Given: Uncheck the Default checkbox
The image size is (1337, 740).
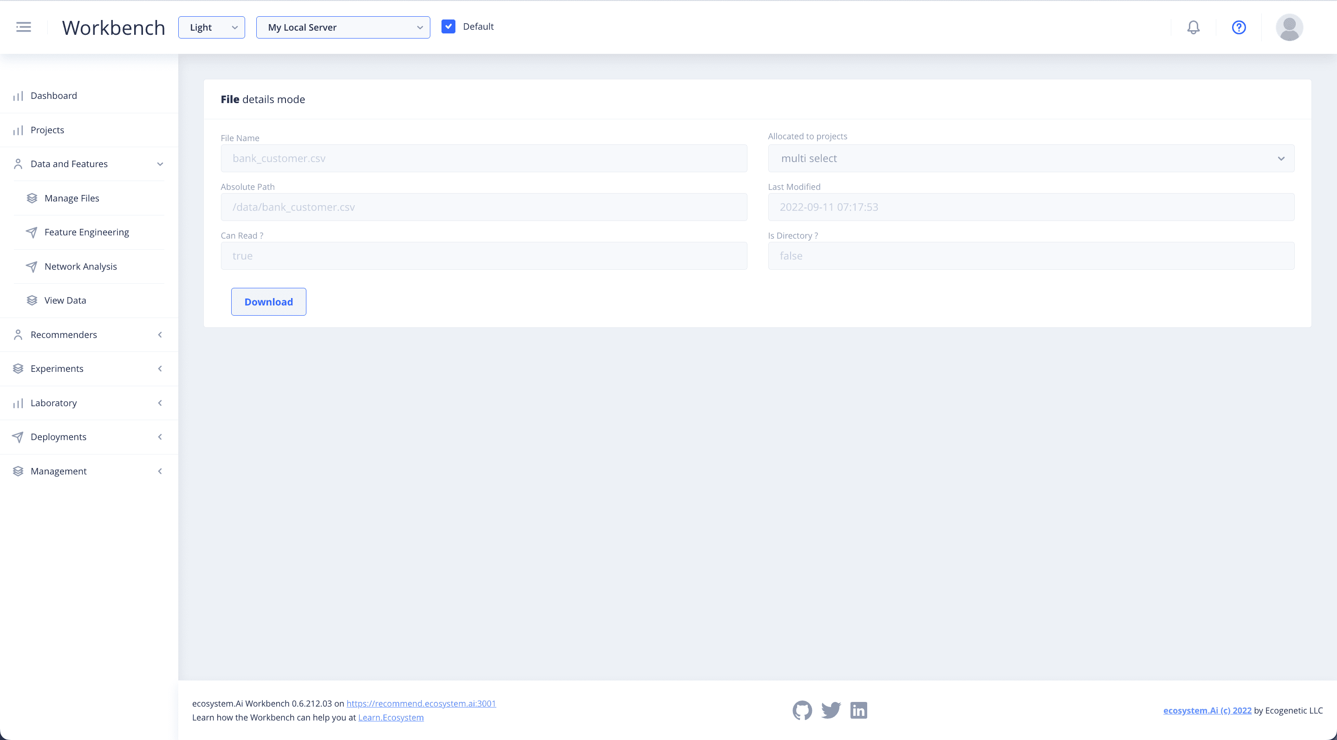Looking at the screenshot, I should (x=448, y=26).
